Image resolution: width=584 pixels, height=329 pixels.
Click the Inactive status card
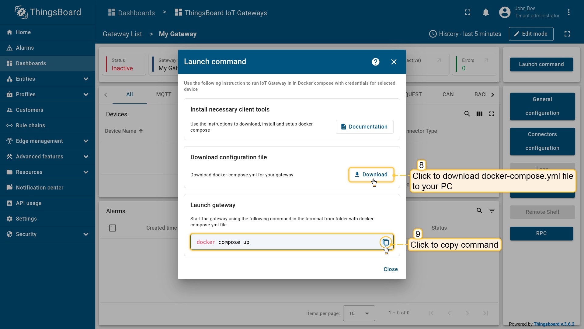click(124, 64)
